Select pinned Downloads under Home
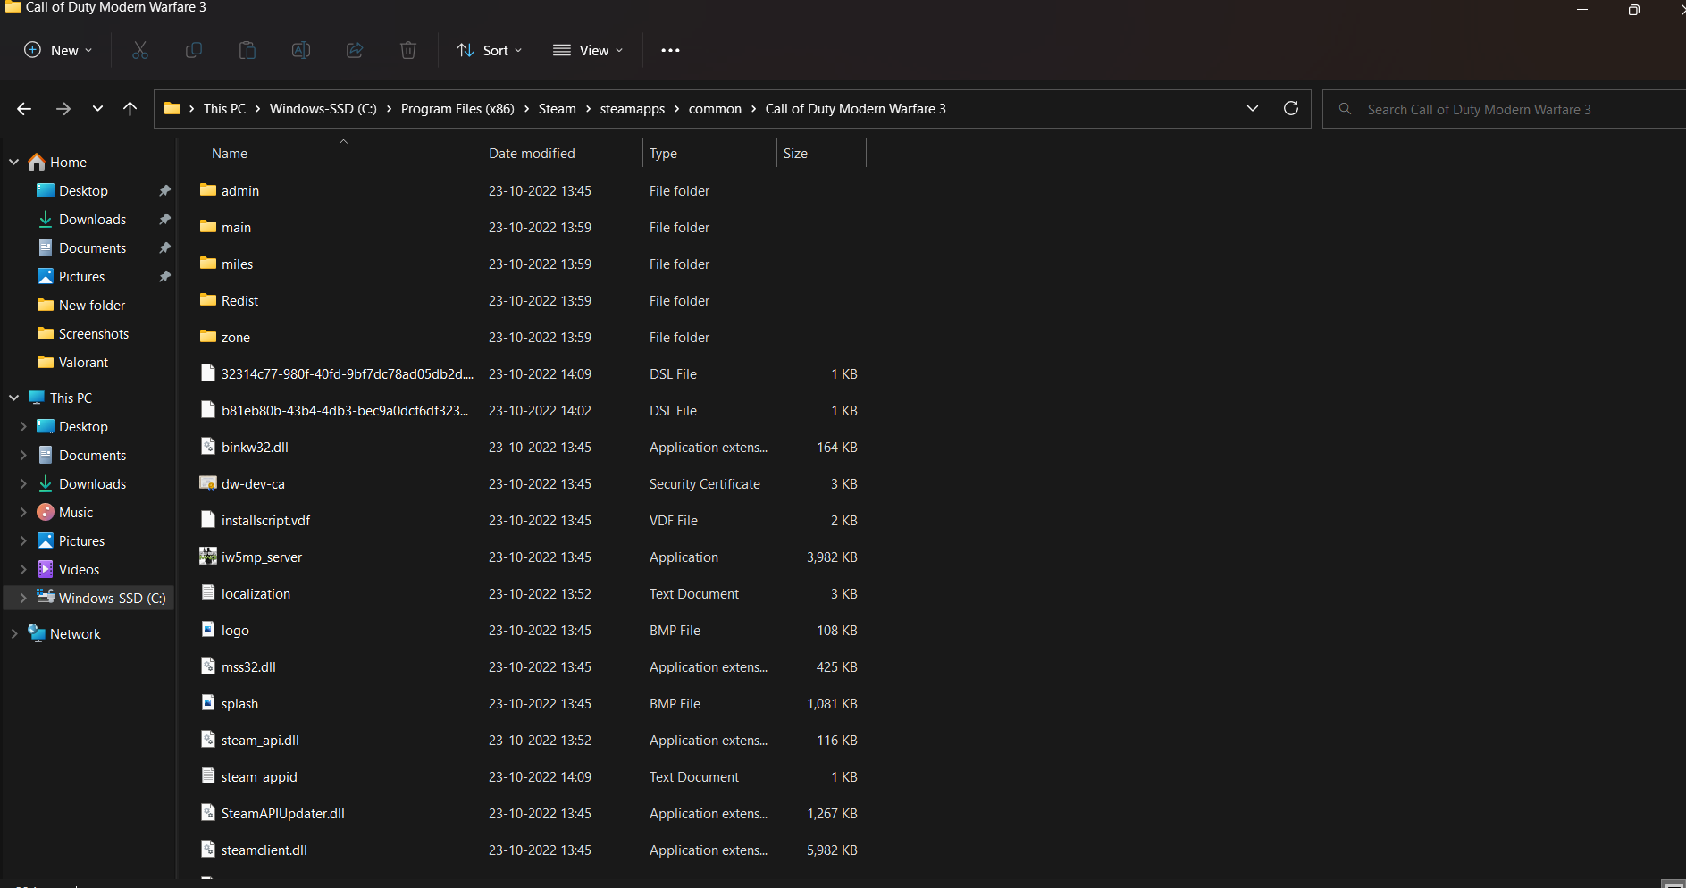The width and height of the screenshot is (1686, 888). tap(92, 219)
